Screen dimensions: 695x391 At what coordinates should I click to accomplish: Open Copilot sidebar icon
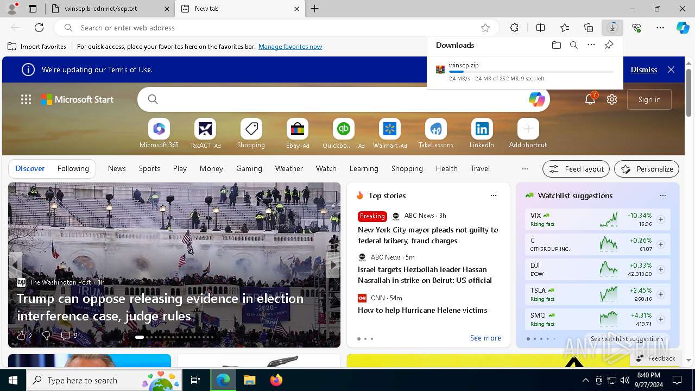coord(683,28)
